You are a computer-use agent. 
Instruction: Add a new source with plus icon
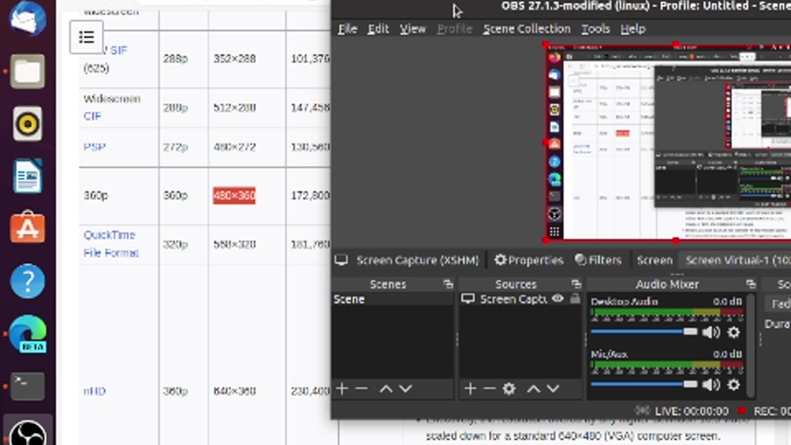(x=470, y=389)
